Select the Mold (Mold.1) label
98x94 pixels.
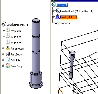click(69, 17)
